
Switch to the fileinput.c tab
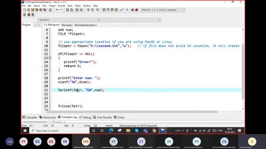click(52, 25)
